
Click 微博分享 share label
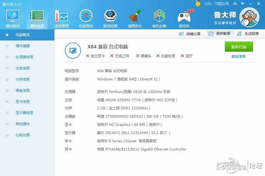click(193, 34)
